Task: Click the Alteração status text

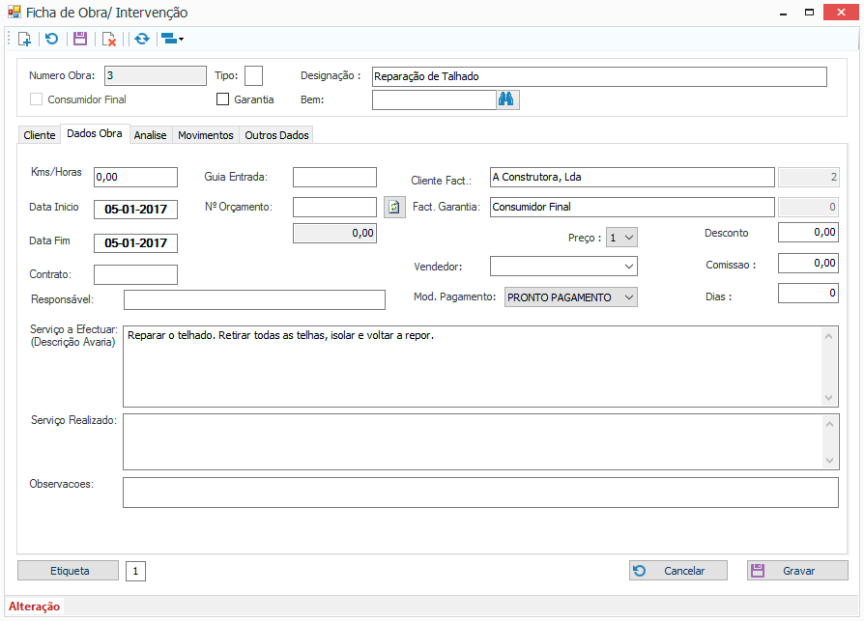Action: click(34, 607)
